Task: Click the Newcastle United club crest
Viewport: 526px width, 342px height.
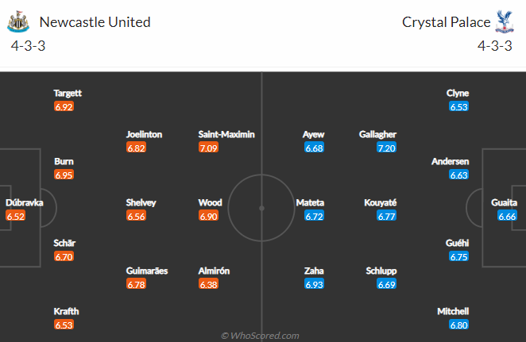Action: coord(18,21)
